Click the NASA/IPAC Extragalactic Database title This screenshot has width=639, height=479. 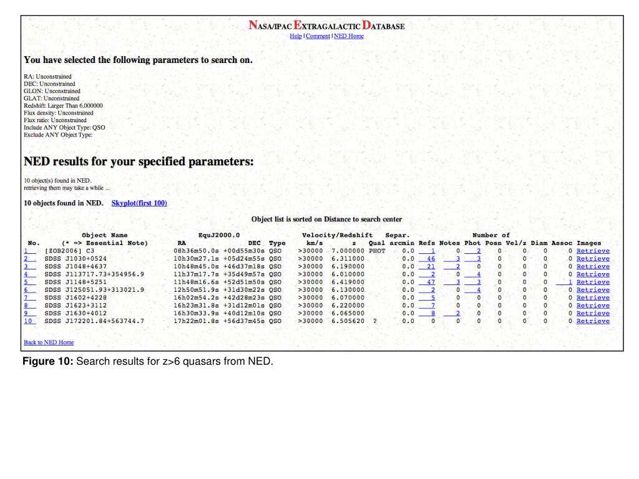click(x=327, y=26)
